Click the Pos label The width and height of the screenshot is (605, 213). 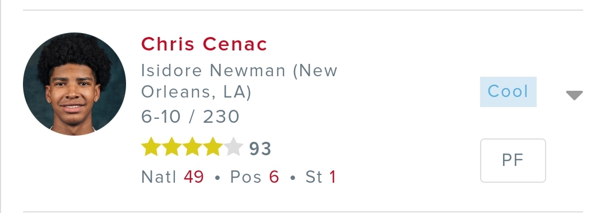click(x=247, y=177)
